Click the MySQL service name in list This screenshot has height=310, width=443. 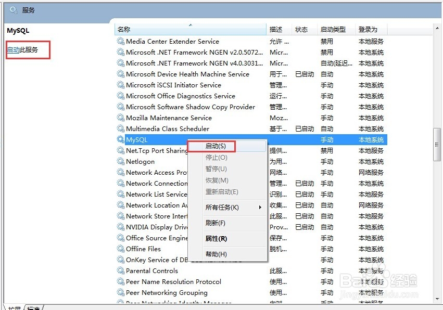pyautogui.click(x=137, y=140)
